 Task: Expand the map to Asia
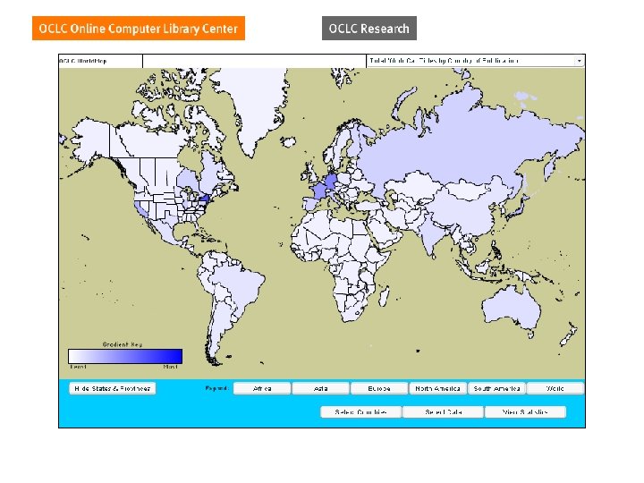pyautogui.click(x=321, y=388)
